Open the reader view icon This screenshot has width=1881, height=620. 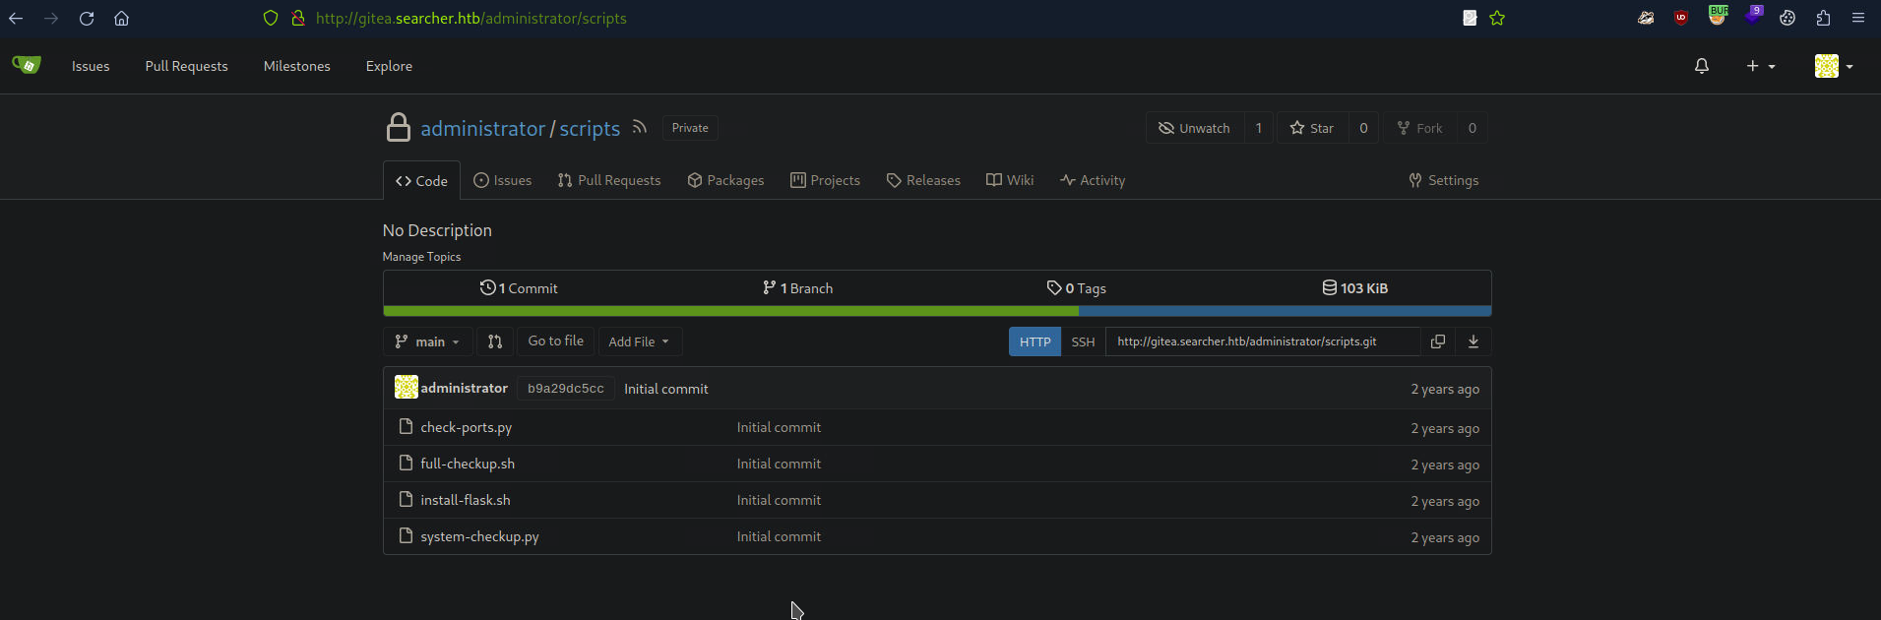1470,18
